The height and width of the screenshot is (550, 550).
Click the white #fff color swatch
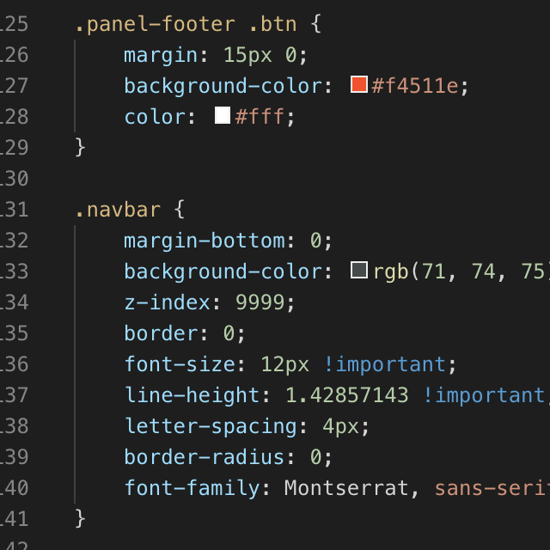pos(223,115)
